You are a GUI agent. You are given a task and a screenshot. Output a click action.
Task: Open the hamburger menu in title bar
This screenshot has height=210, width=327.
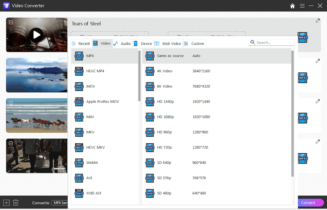[x=302, y=6]
